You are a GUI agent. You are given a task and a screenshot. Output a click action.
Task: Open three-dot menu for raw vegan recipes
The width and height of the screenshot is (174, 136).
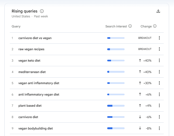159,49
